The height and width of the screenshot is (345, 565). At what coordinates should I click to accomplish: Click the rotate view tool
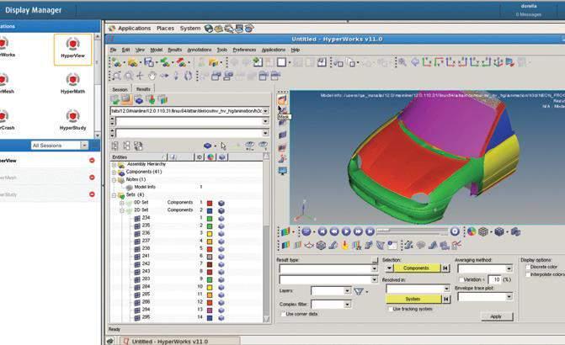188,76
